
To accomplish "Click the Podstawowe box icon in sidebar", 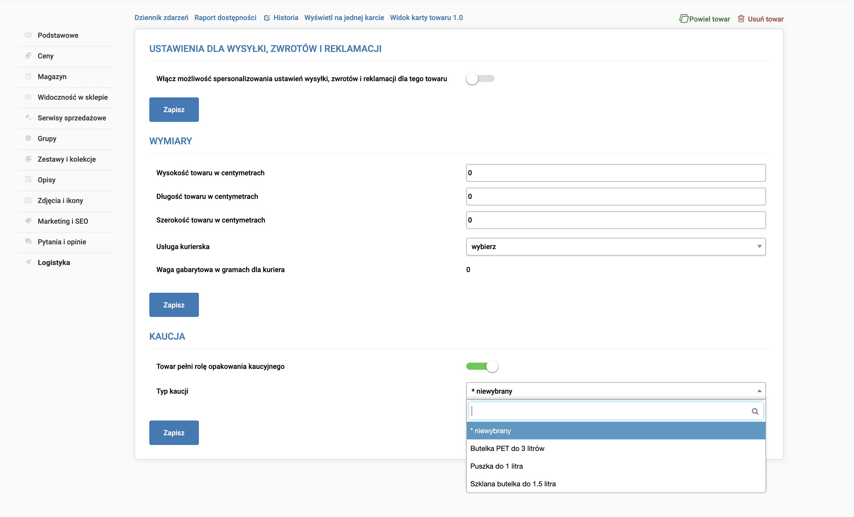I will click(x=28, y=35).
